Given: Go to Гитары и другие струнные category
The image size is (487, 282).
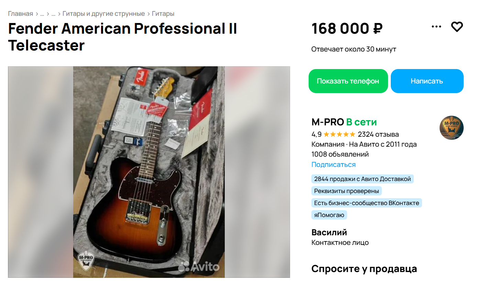Looking at the screenshot, I should [x=103, y=14].
